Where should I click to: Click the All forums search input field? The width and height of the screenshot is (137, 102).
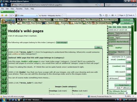pyautogui.click(x=122, y=78)
